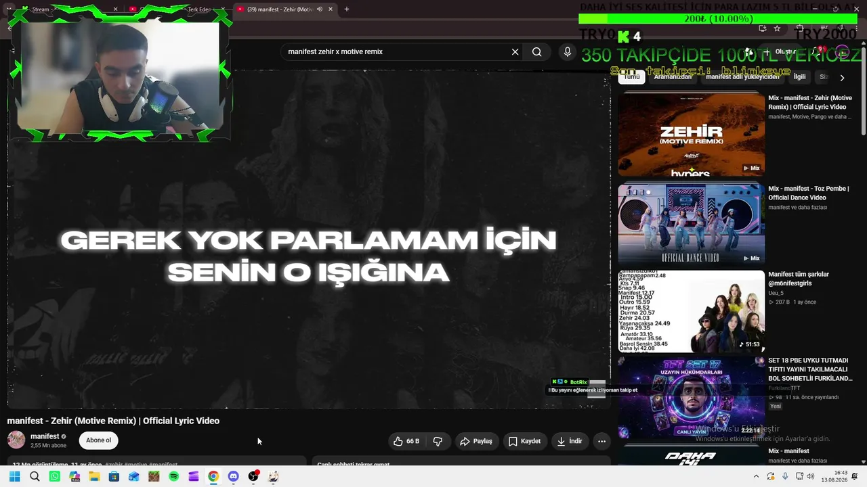Screen dimensions: 867x487
Task: Click the Oluştur create button
Action: [780, 52]
